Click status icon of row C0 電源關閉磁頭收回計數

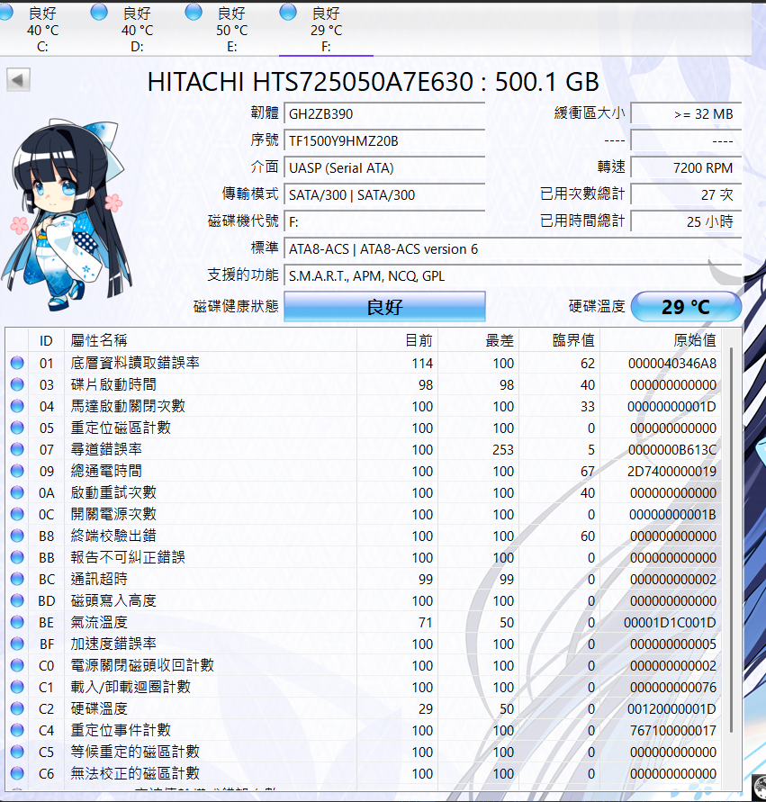click(x=17, y=665)
